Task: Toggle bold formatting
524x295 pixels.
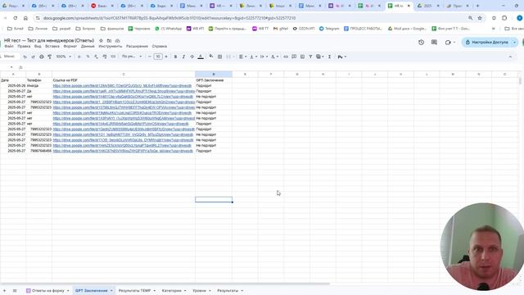Action: 175,57
